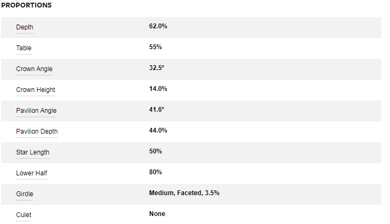Image resolution: width=390 pixels, height=224 pixels.
Task: Click the 14.0% crown height value
Action: click(158, 89)
